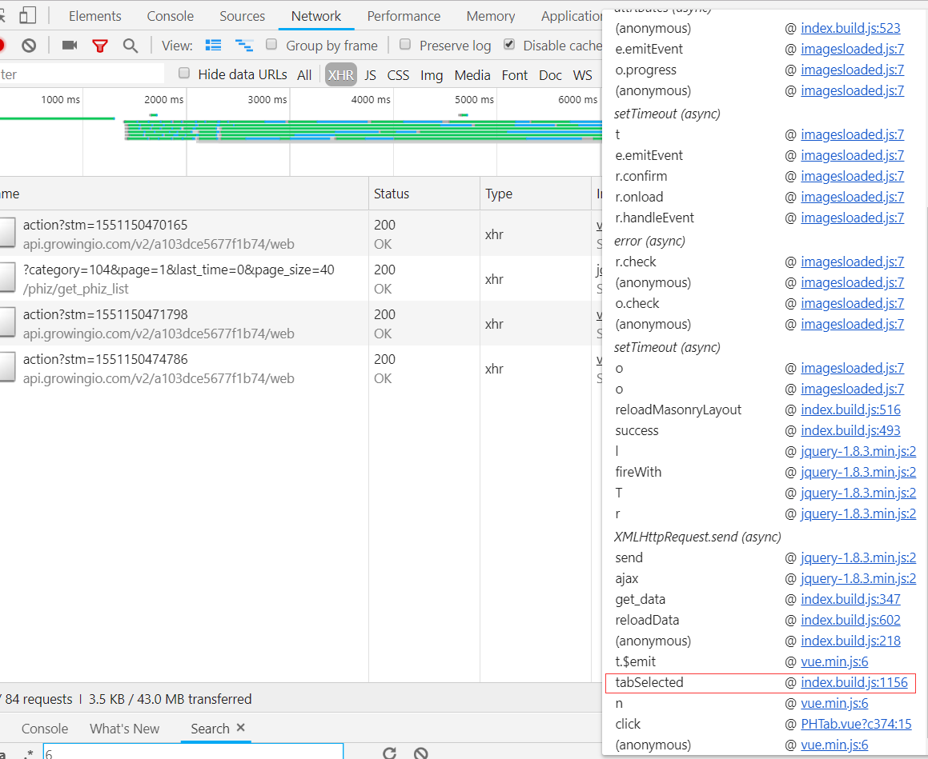Open index.build.js:493 success link
Viewport: 928px width, 759px height.
pyautogui.click(x=850, y=430)
